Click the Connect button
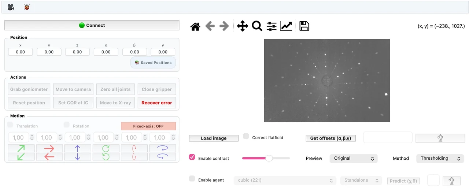The height and width of the screenshot is (193, 469). (x=92, y=25)
